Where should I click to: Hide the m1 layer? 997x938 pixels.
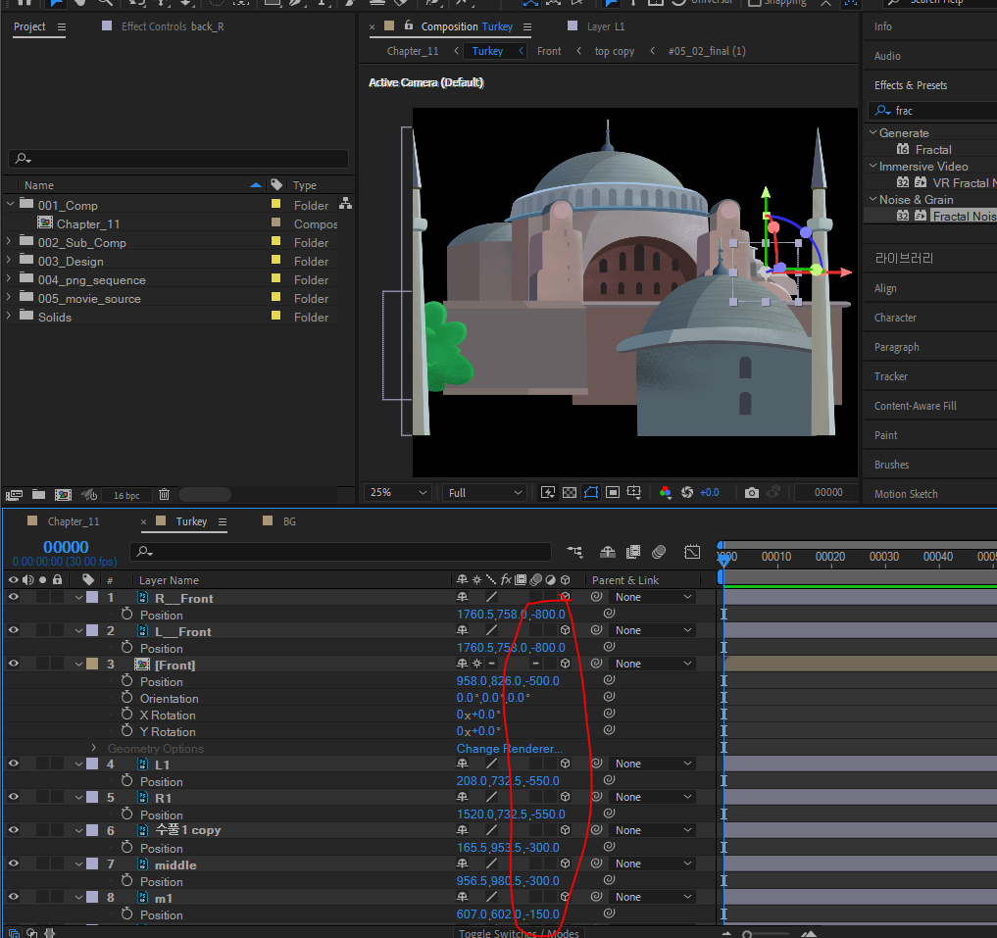click(14, 897)
